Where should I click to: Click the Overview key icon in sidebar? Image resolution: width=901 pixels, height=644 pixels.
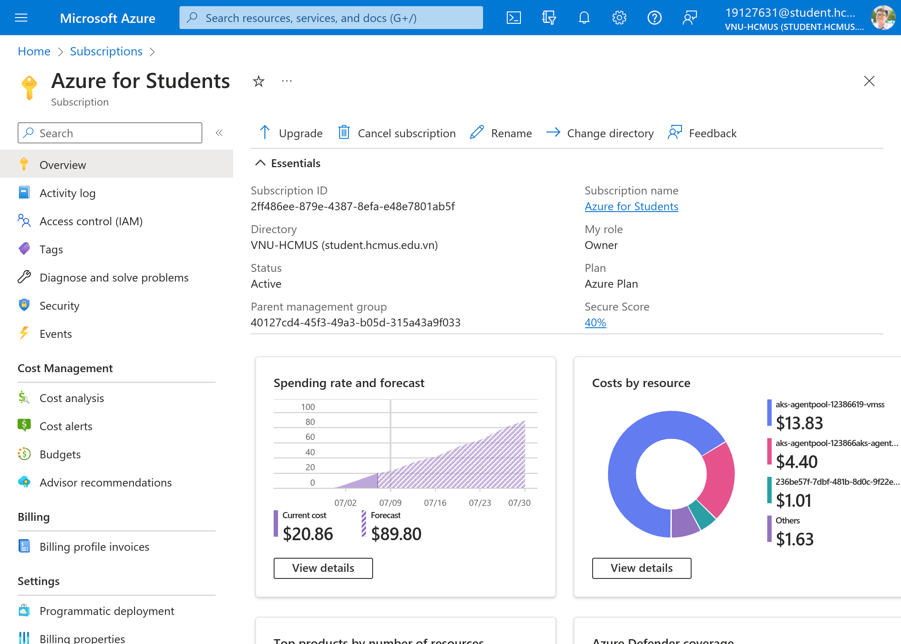point(24,164)
